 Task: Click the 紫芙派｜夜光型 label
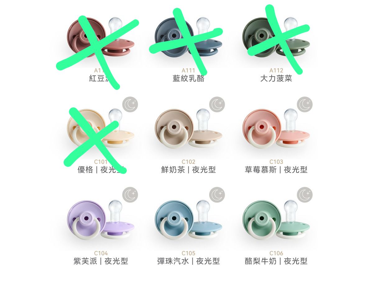(x=101, y=261)
